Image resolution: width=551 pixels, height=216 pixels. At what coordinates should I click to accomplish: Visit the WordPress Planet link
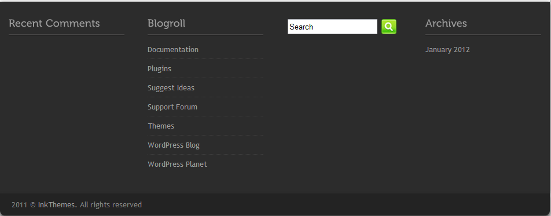click(x=177, y=164)
